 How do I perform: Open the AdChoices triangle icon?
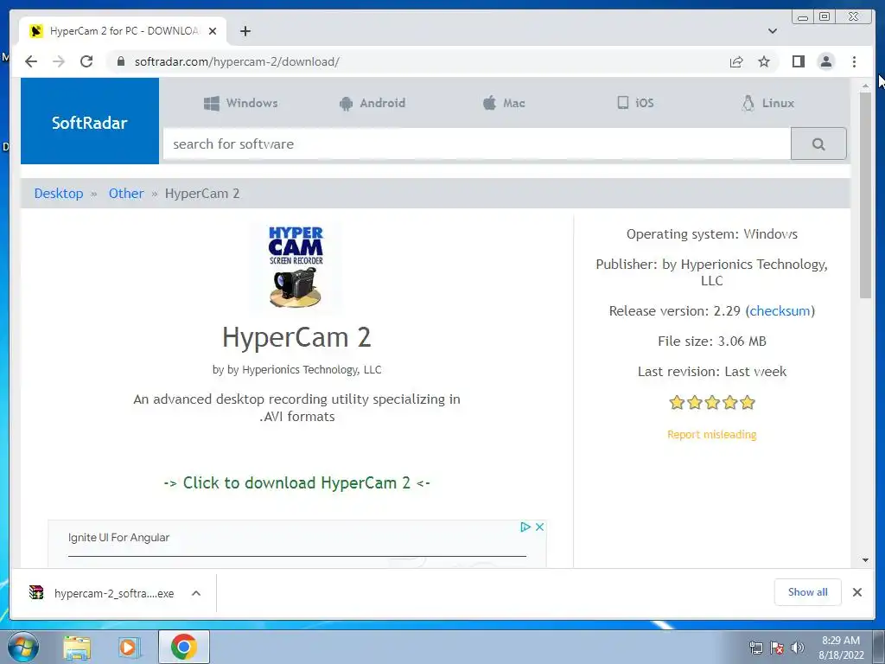pos(525,527)
